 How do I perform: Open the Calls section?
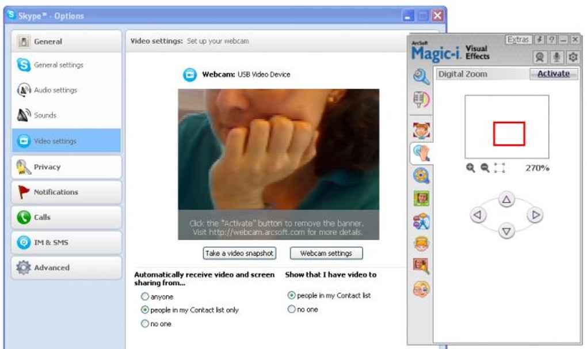(x=66, y=217)
